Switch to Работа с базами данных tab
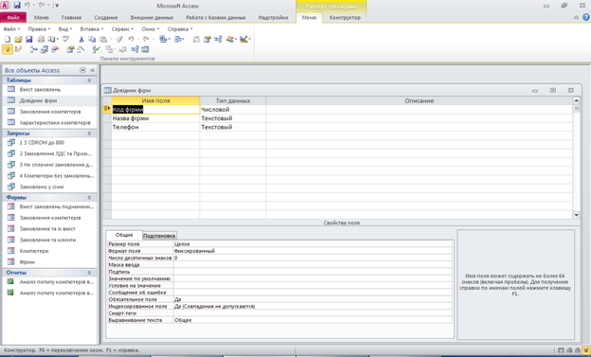Screen dimensions: 591x357 point(216,18)
